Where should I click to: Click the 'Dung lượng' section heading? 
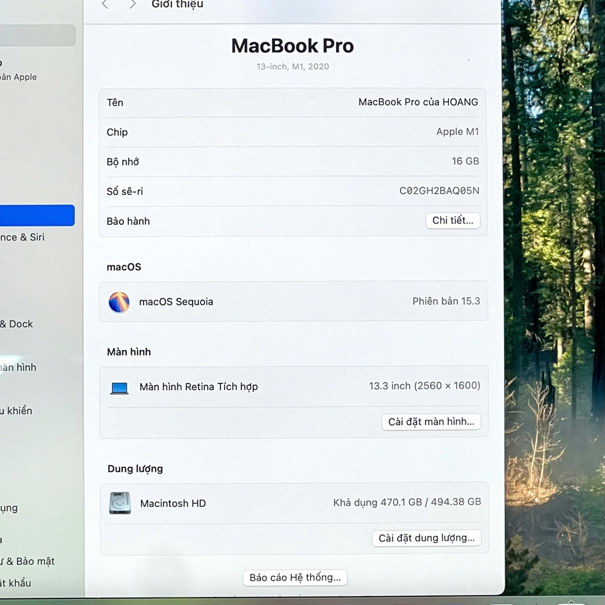pos(135,469)
